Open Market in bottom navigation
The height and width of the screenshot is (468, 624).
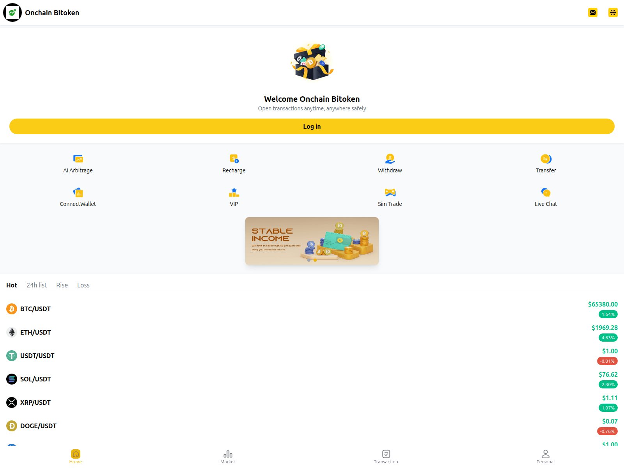228,456
